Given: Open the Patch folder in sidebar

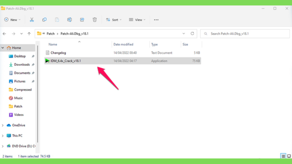Looking at the screenshot, I should click(18, 106).
